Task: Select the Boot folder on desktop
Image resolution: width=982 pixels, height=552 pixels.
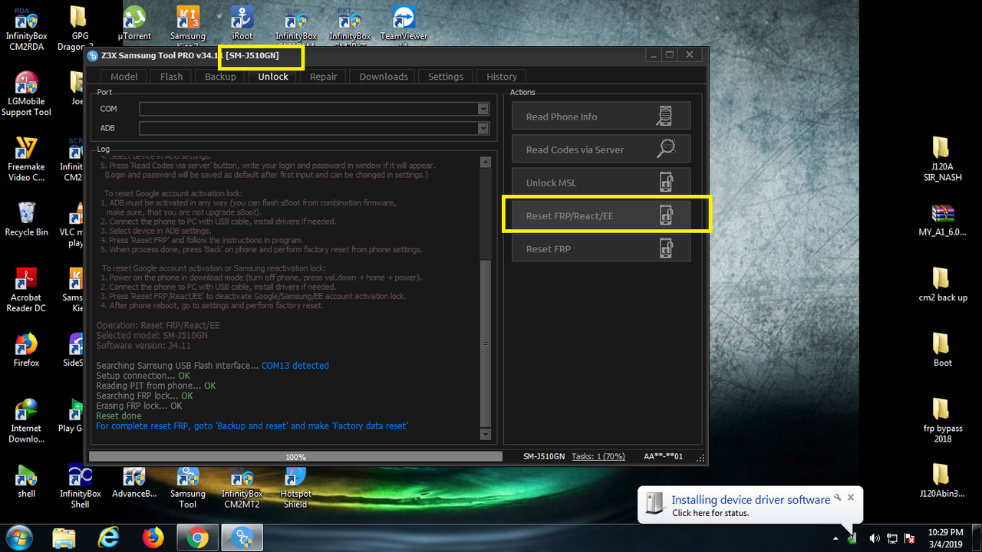Action: click(942, 350)
